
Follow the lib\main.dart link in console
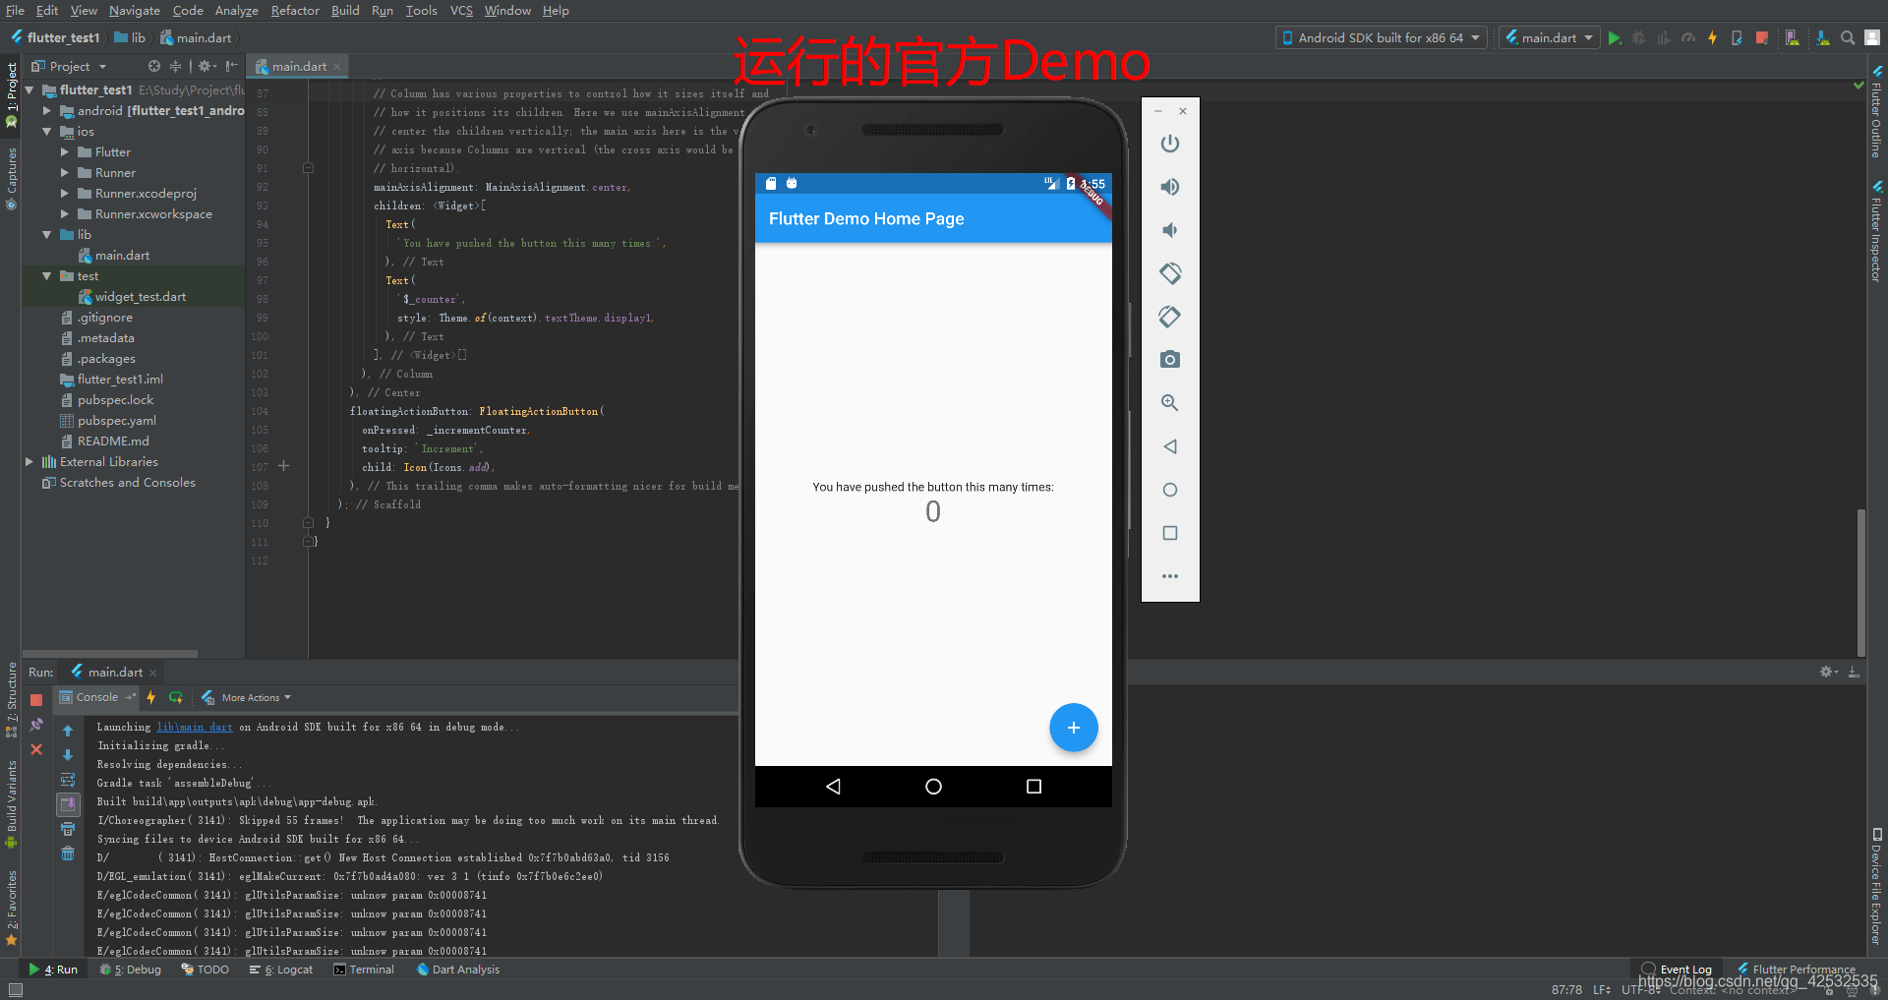click(195, 728)
